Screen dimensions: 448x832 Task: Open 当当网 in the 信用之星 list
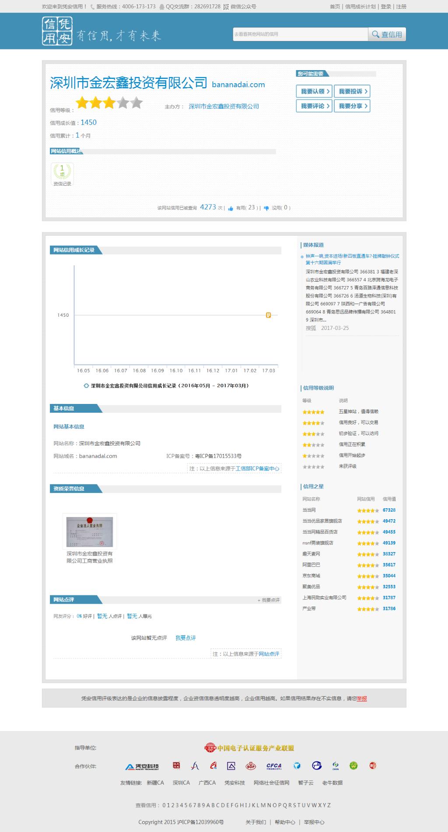[309, 510]
